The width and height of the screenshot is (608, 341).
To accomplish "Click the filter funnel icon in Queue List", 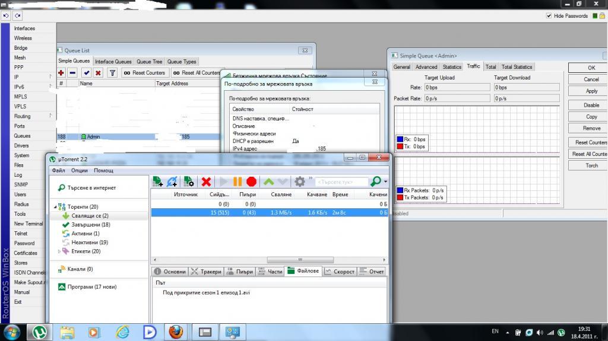I will [x=112, y=73].
